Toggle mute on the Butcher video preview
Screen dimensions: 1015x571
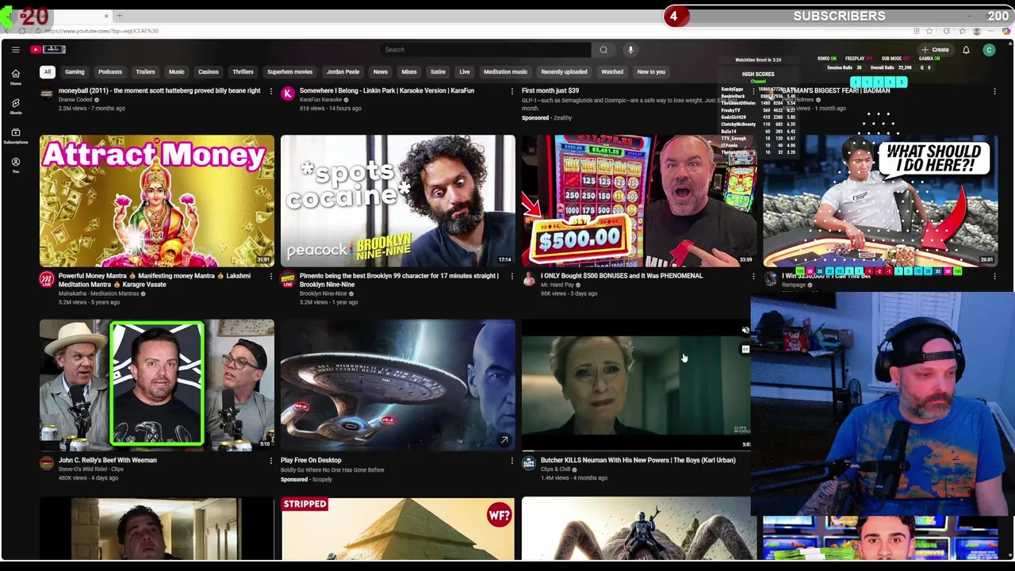coord(745,330)
